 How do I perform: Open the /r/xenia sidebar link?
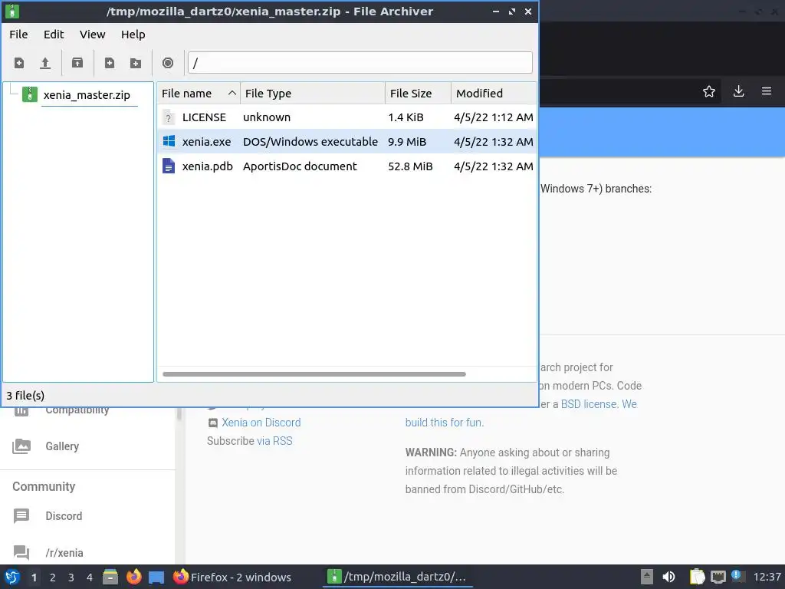pos(64,552)
